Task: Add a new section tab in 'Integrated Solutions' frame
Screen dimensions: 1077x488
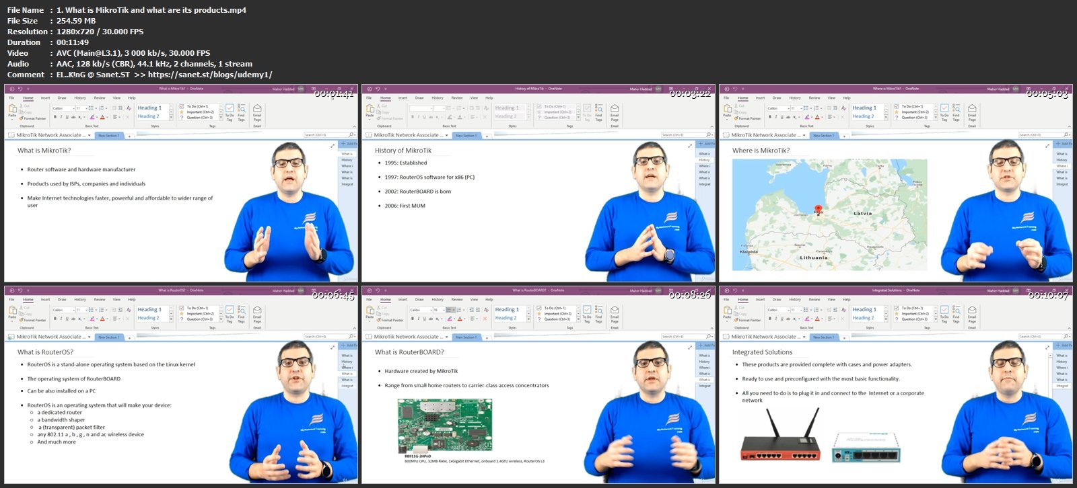Action: 844,338
